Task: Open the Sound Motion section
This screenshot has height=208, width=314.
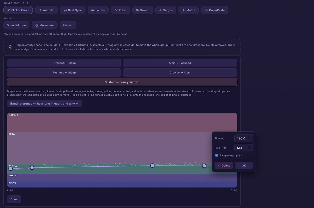Action: pos(16,25)
